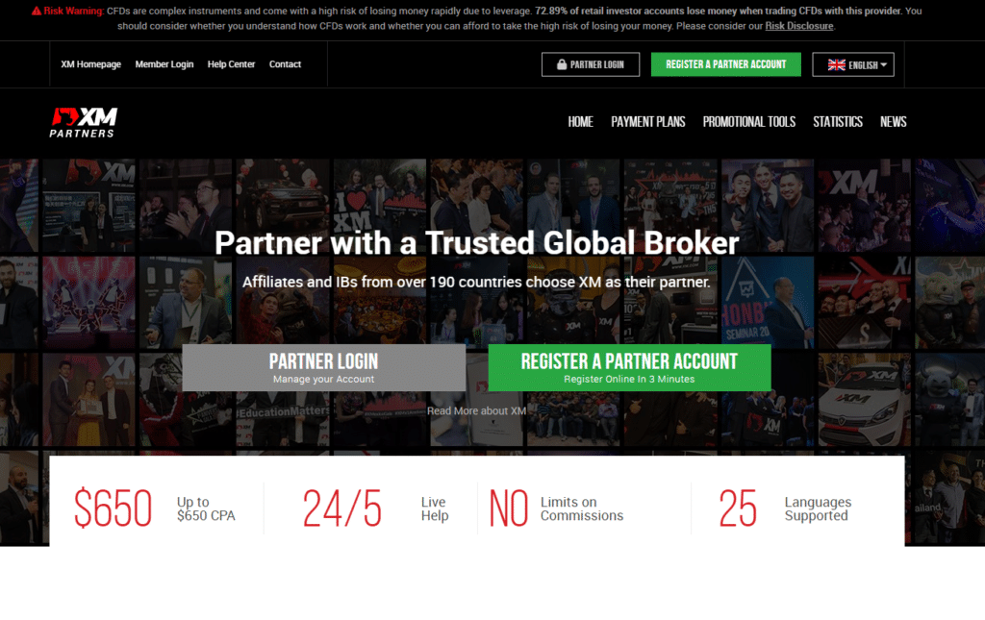The height and width of the screenshot is (620, 985).
Task: Visit the XM Homepage link
Action: [x=91, y=64]
